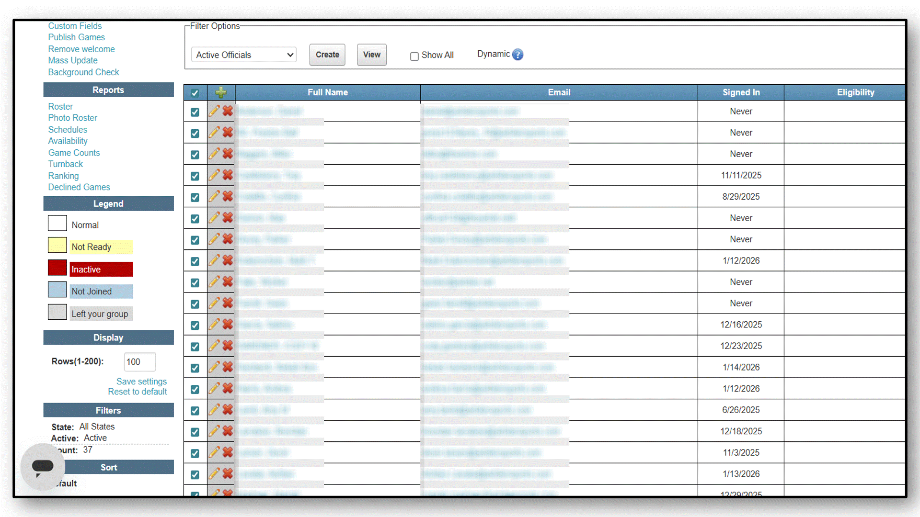This screenshot has width=920, height=517.
Task: Open the Mass Update link
Action: point(73,60)
